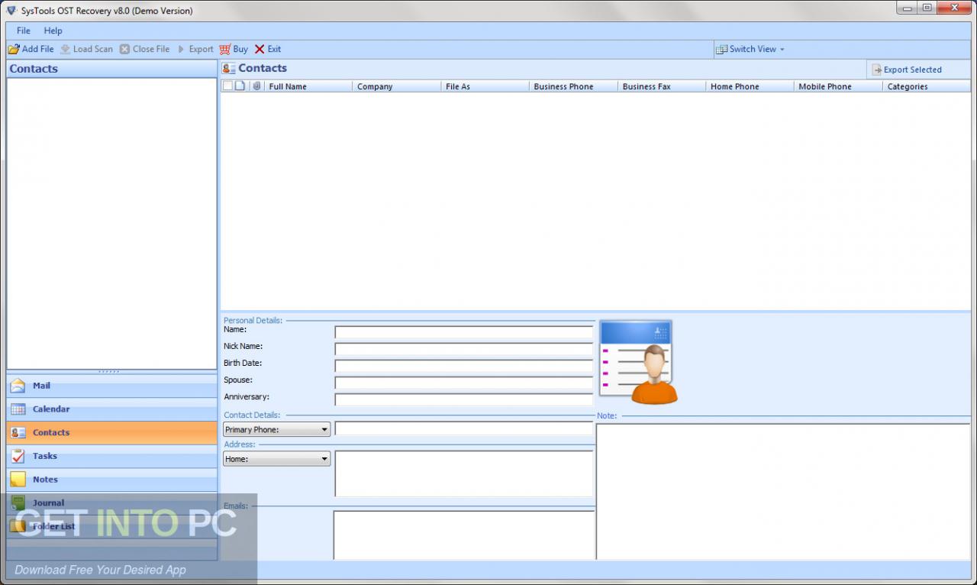Click the Mobile Phone column header
The width and height of the screenshot is (977, 585).
pyautogui.click(x=838, y=86)
